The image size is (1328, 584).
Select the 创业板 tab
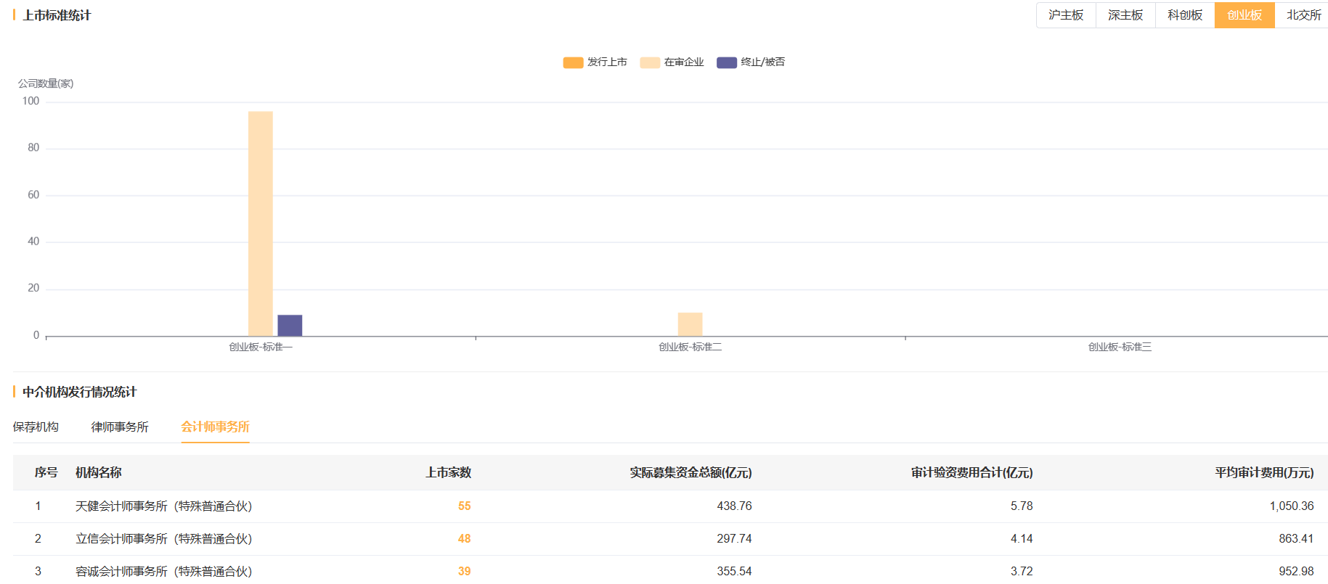tap(1245, 15)
